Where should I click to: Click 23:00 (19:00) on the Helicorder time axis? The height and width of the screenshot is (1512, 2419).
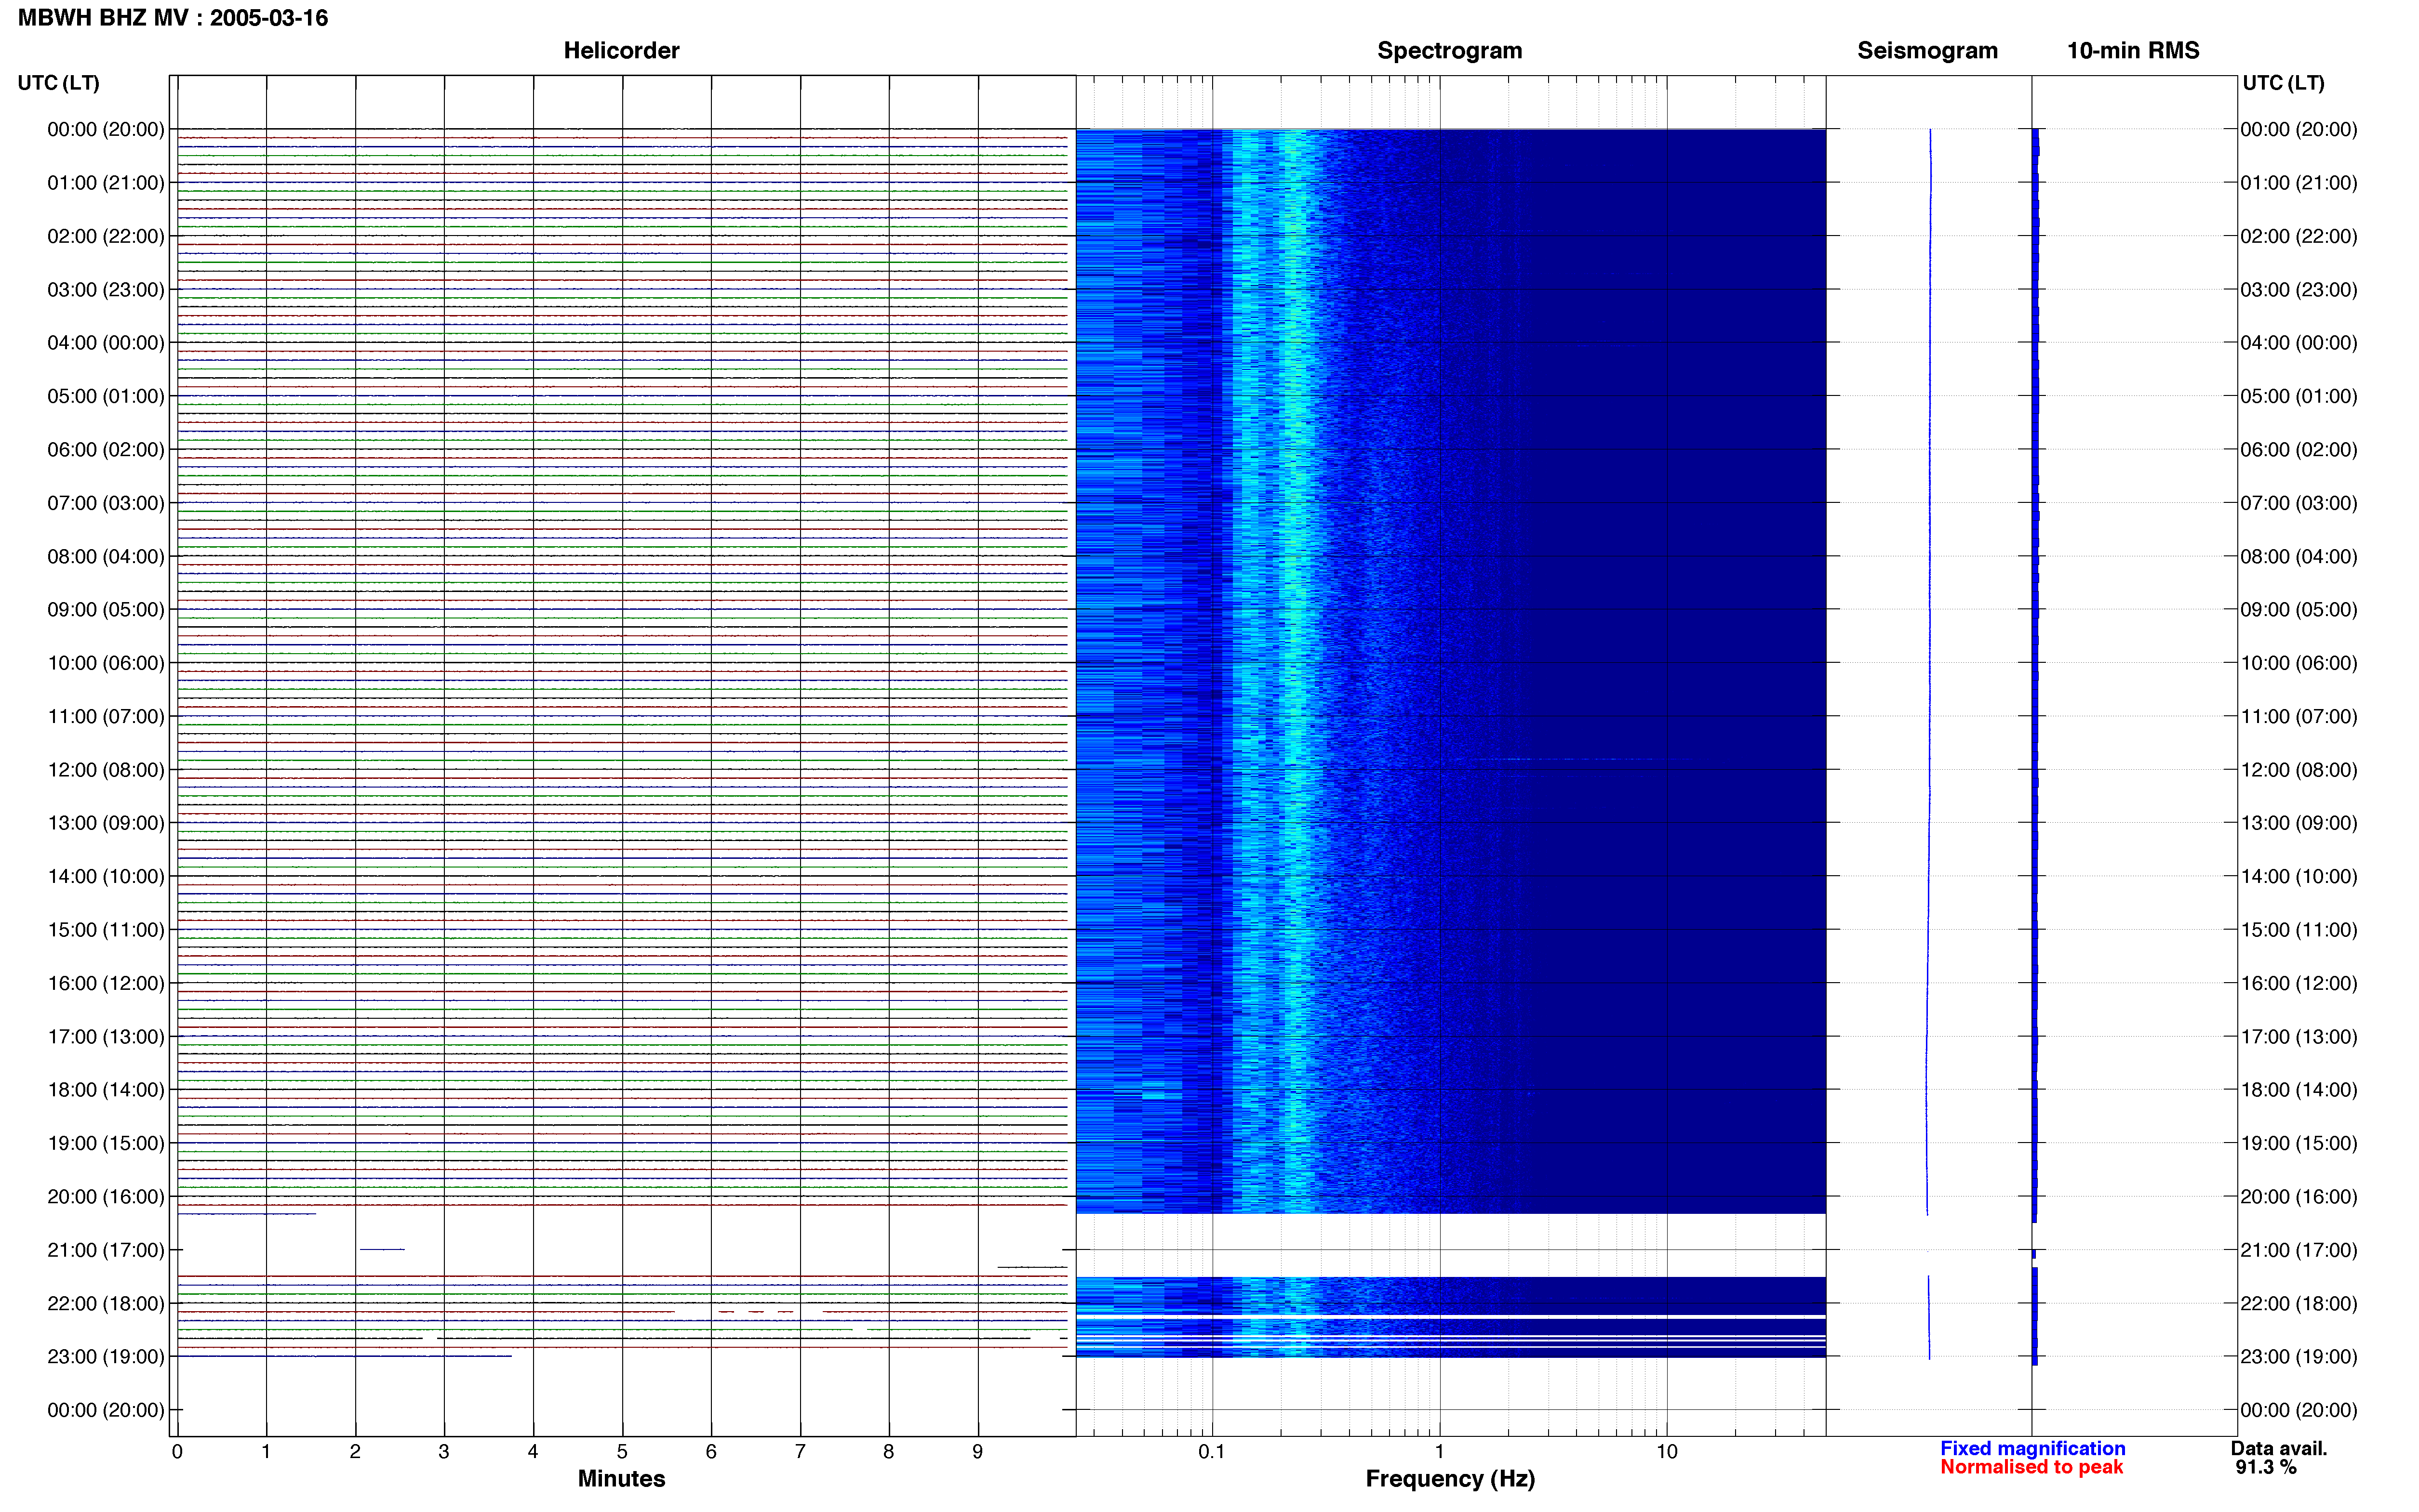[x=106, y=1357]
